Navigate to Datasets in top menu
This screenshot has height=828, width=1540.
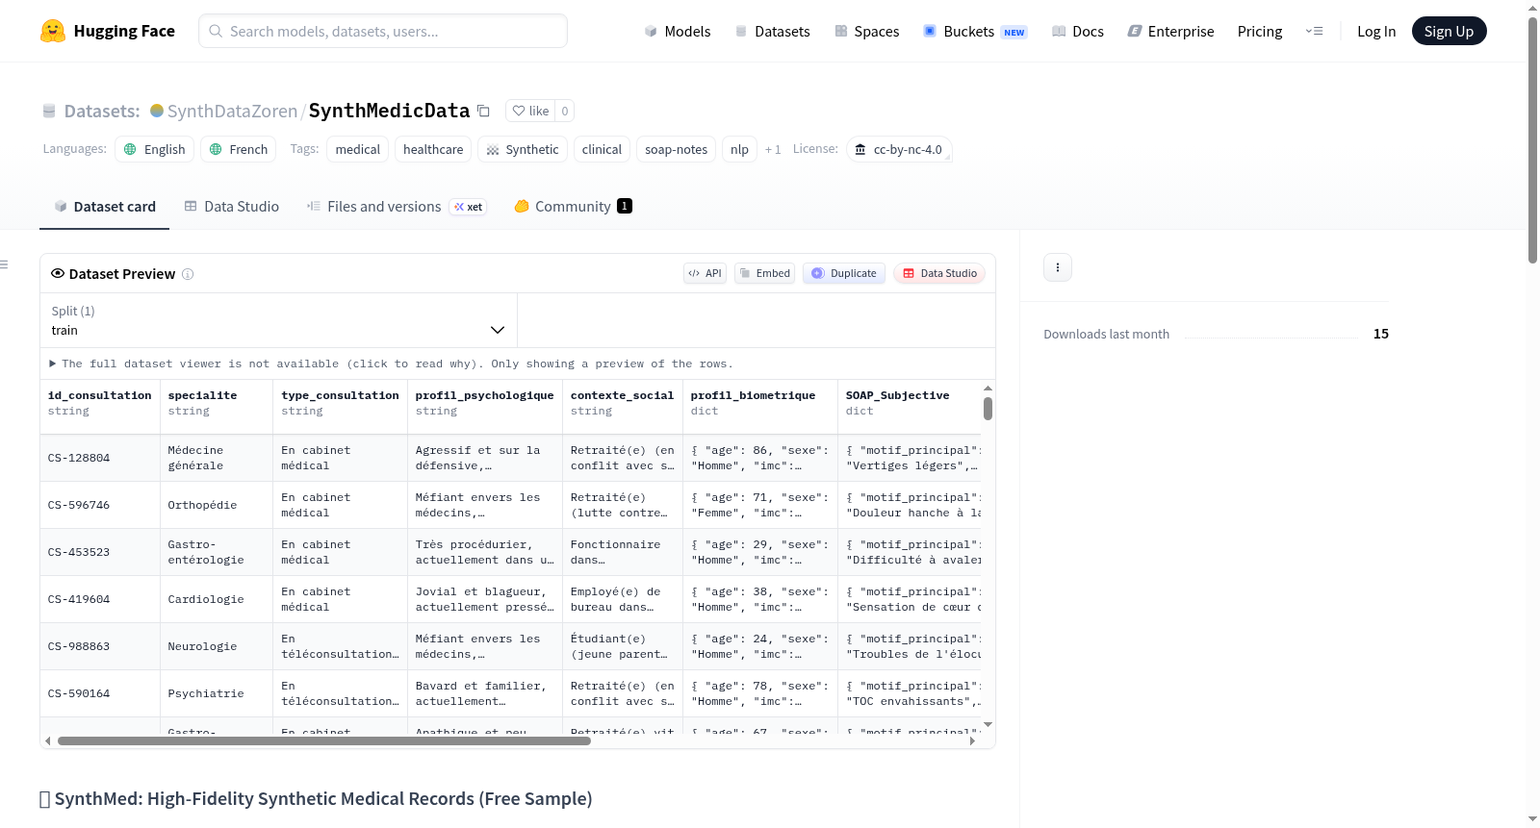773,31
